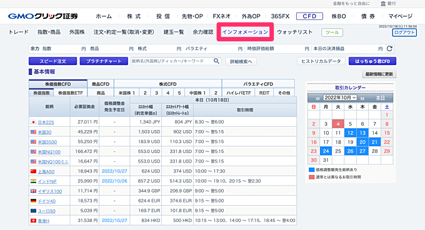
Task: Click the magnifier search icon in search box
Action: 216,61
